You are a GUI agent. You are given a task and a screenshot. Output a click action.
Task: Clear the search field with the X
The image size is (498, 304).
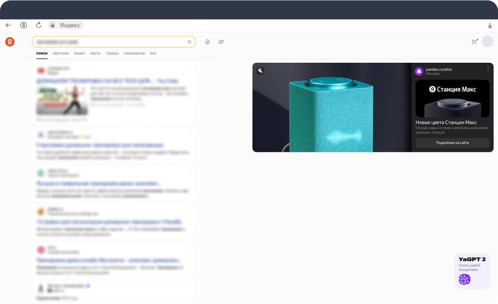point(189,42)
